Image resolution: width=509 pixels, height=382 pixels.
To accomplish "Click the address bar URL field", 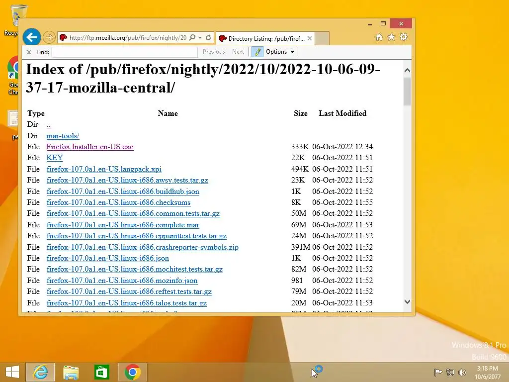I will (x=128, y=38).
